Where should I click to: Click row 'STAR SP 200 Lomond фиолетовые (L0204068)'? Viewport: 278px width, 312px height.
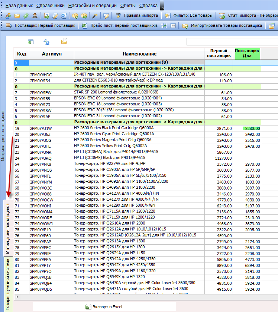(139, 92)
